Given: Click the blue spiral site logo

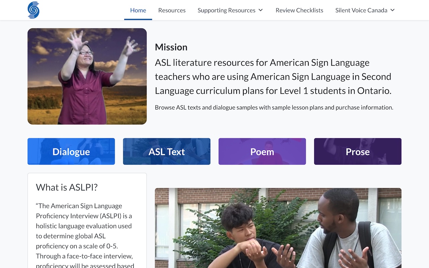Looking at the screenshot, I should coord(34,10).
